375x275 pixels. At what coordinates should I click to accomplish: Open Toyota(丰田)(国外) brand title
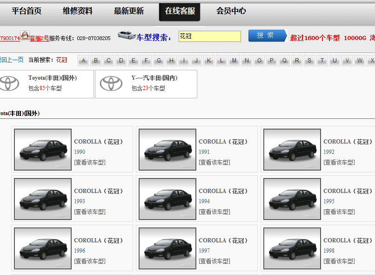53,78
